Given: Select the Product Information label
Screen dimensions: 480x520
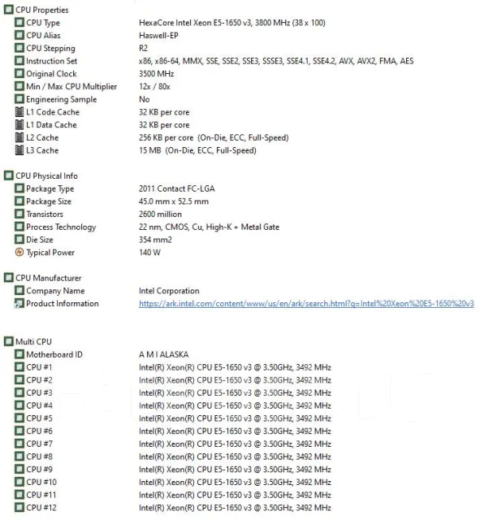Looking at the screenshot, I should pos(63,303).
